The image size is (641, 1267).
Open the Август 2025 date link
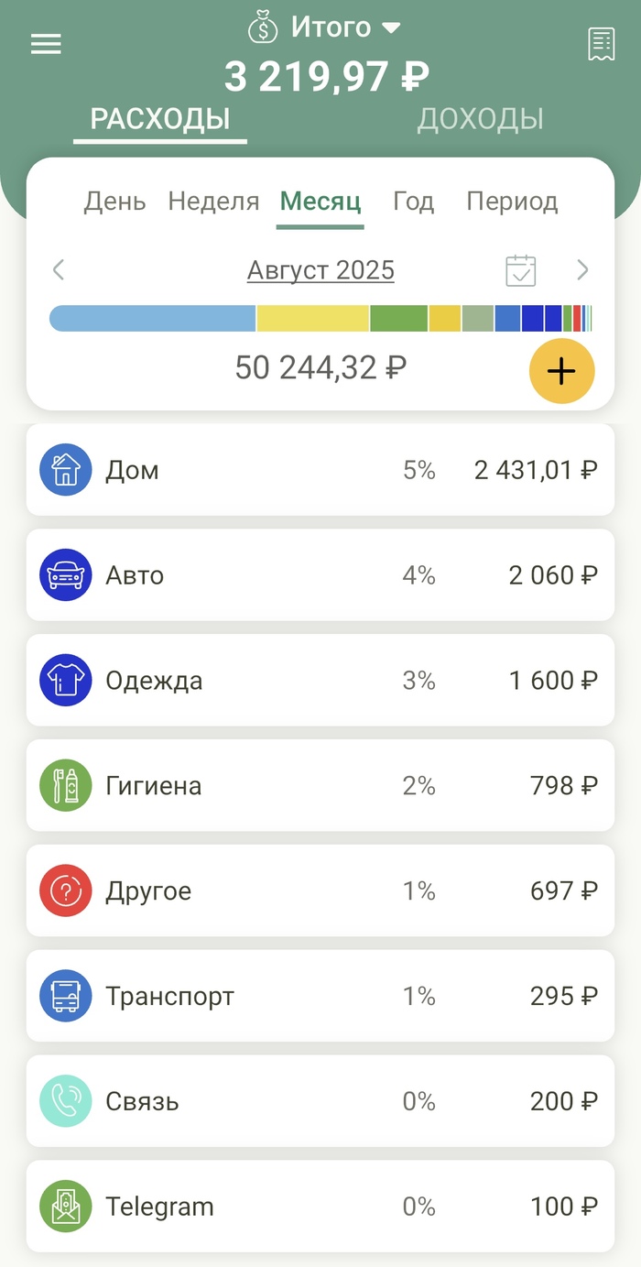click(x=320, y=271)
